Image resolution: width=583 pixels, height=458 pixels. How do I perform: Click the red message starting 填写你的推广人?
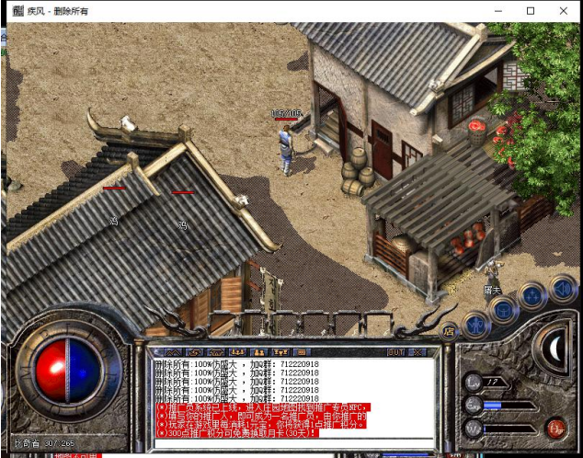pyautogui.click(x=261, y=416)
